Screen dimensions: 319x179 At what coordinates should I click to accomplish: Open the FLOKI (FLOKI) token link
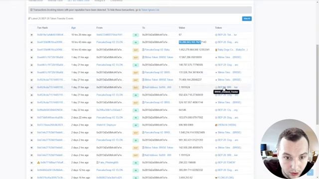[x=226, y=178]
